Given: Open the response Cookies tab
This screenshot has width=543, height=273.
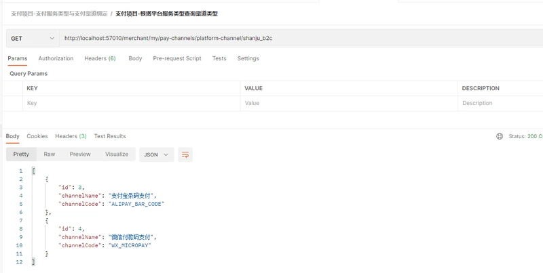Looking at the screenshot, I should click(x=37, y=136).
